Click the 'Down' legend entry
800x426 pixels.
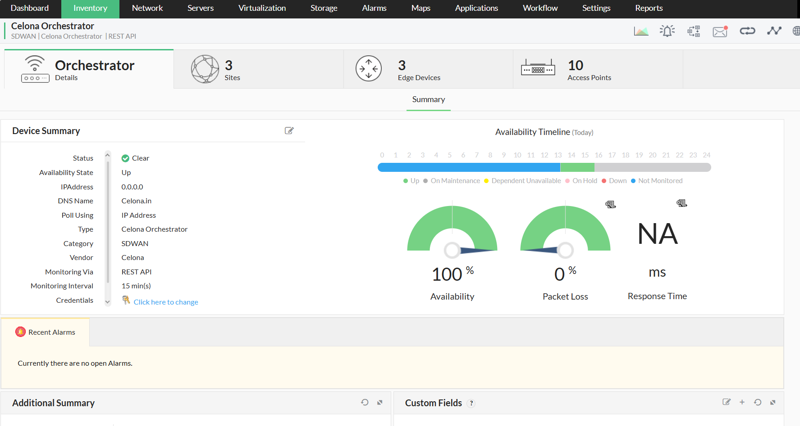coord(614,181)
